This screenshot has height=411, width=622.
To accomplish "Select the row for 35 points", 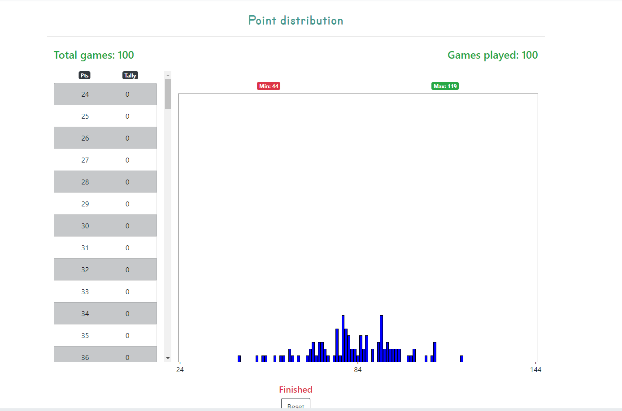I will coord(105,335).
